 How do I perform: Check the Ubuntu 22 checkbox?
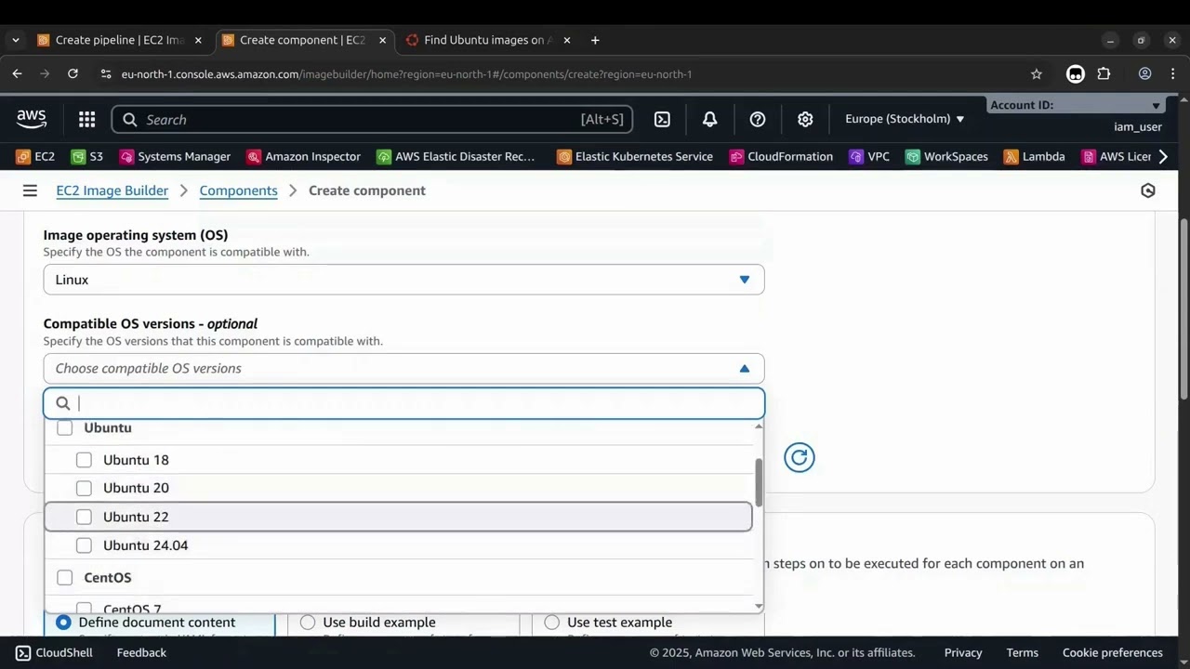[x=84, y=517]
